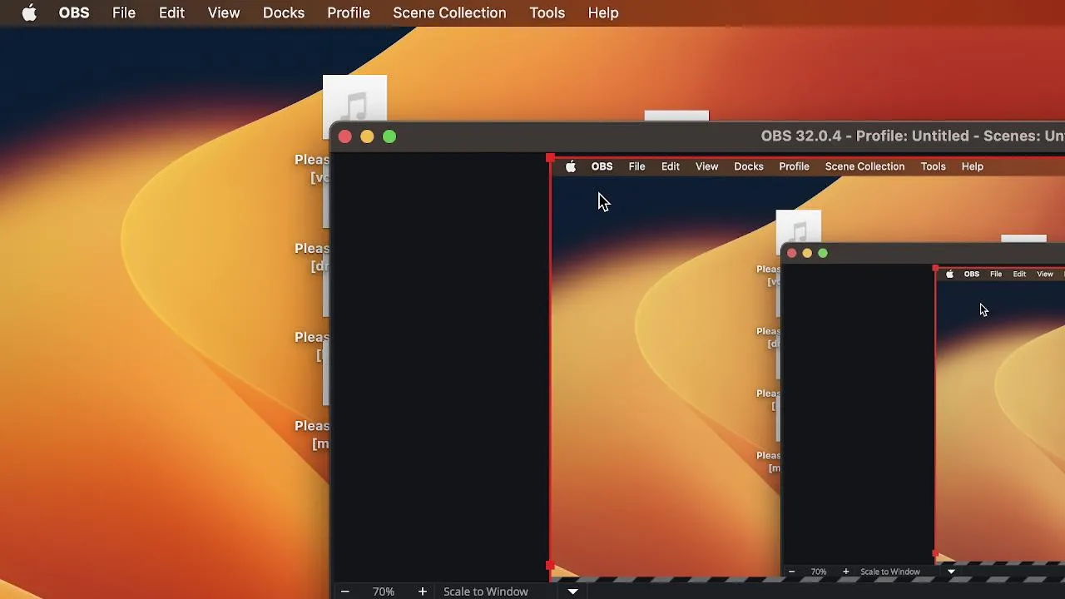Click the OBS 32.0.4 window title text

[x=913, y=136]
